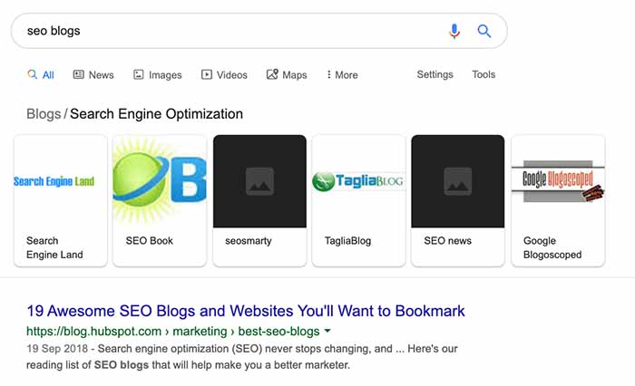The width and height of the screenshot is (635, 386).
Task: Choose the TagliaBlog logo card
Action: point(359,200)
